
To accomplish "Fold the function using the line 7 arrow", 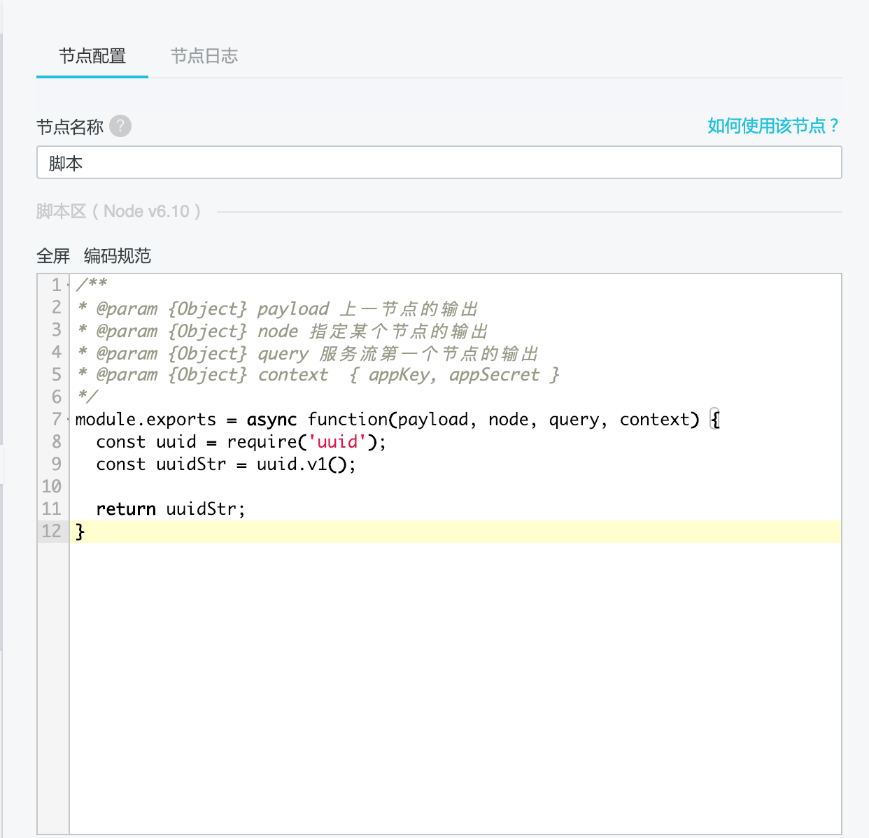I will tap(68, 420).
